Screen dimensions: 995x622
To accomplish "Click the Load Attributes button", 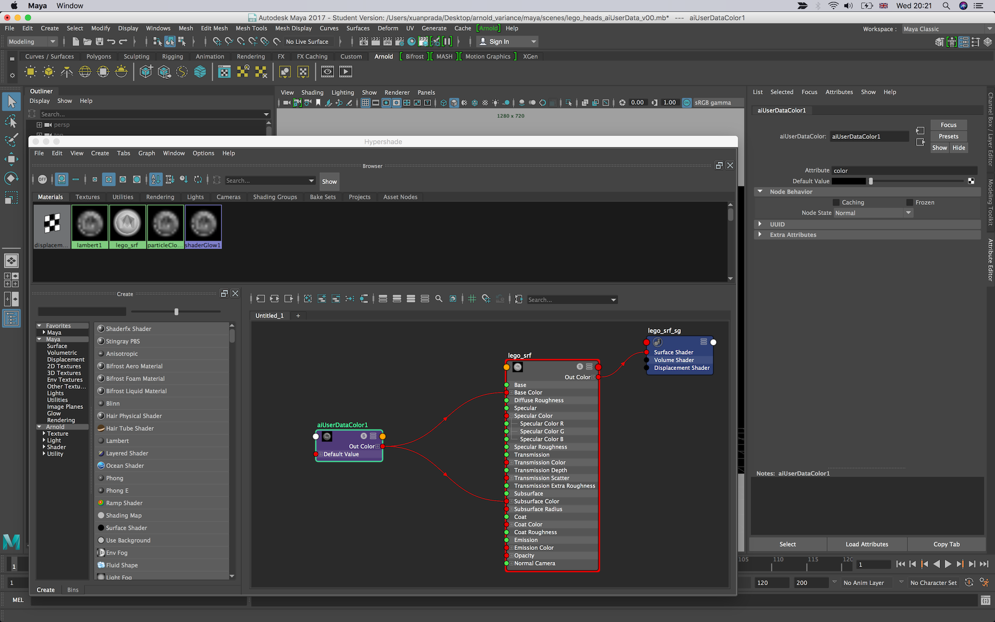I will coord(867,544).
